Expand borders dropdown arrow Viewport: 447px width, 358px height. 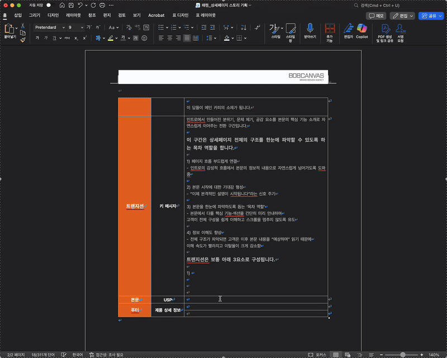245,38
